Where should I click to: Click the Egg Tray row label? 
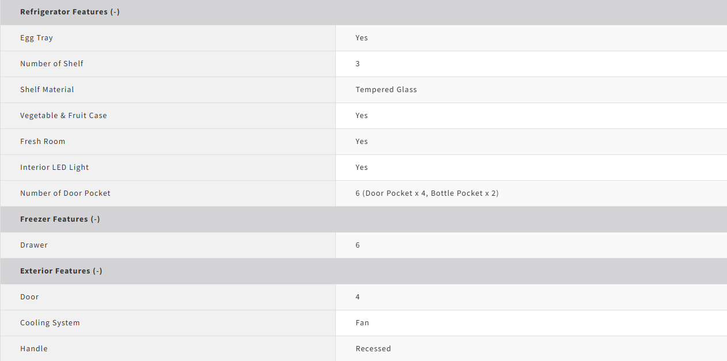coord(36,37)
